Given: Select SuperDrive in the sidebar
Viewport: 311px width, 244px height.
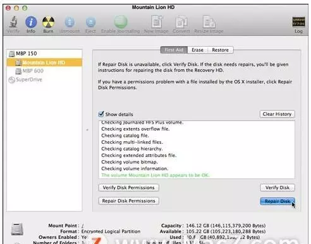Looking at the screenshot, I should [44, 79].
